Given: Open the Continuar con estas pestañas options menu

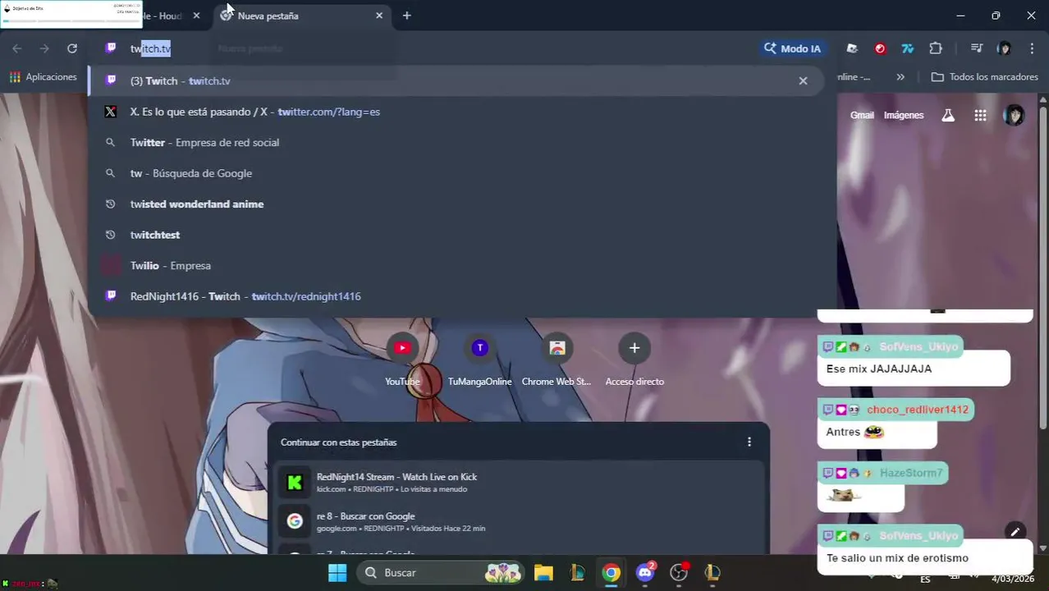Looking at the screenshot, I should (x=749, y=442).
